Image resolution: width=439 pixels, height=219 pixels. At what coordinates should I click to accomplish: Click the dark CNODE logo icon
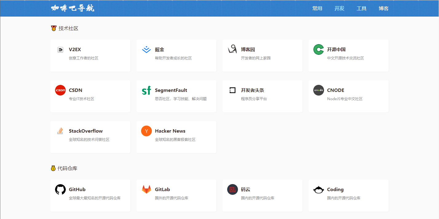(x=318, y=90)
